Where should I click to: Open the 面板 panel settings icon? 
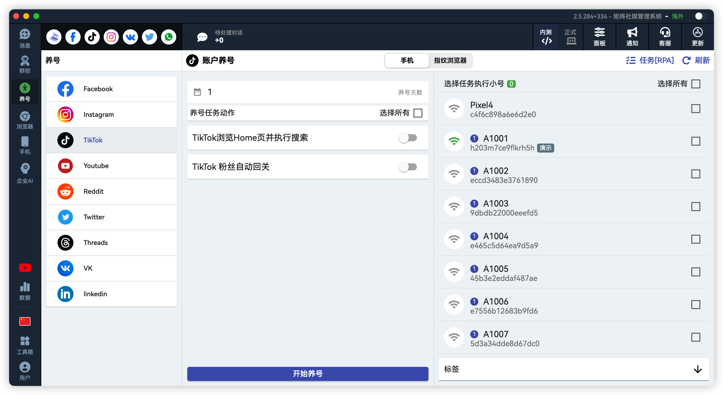click(x=599, y=37)
